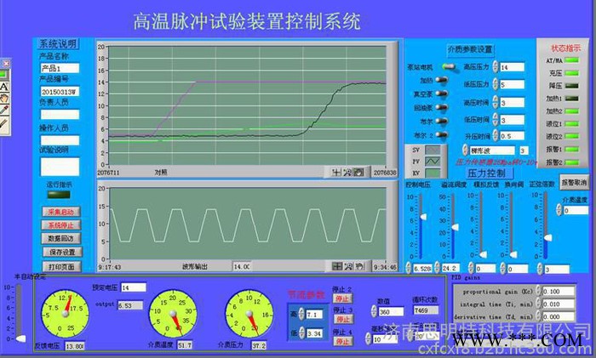596x358 pixels.
Task: Click the color dropper tool in palette
Action: (x=4, y=111)
